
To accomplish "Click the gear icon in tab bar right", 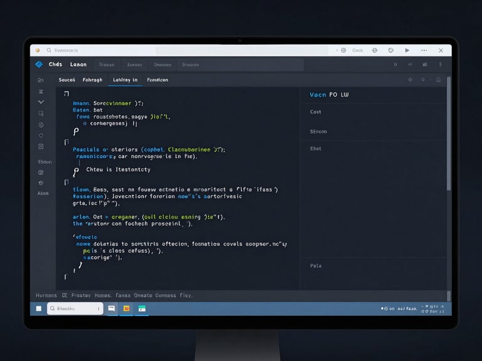I will 410,80.
